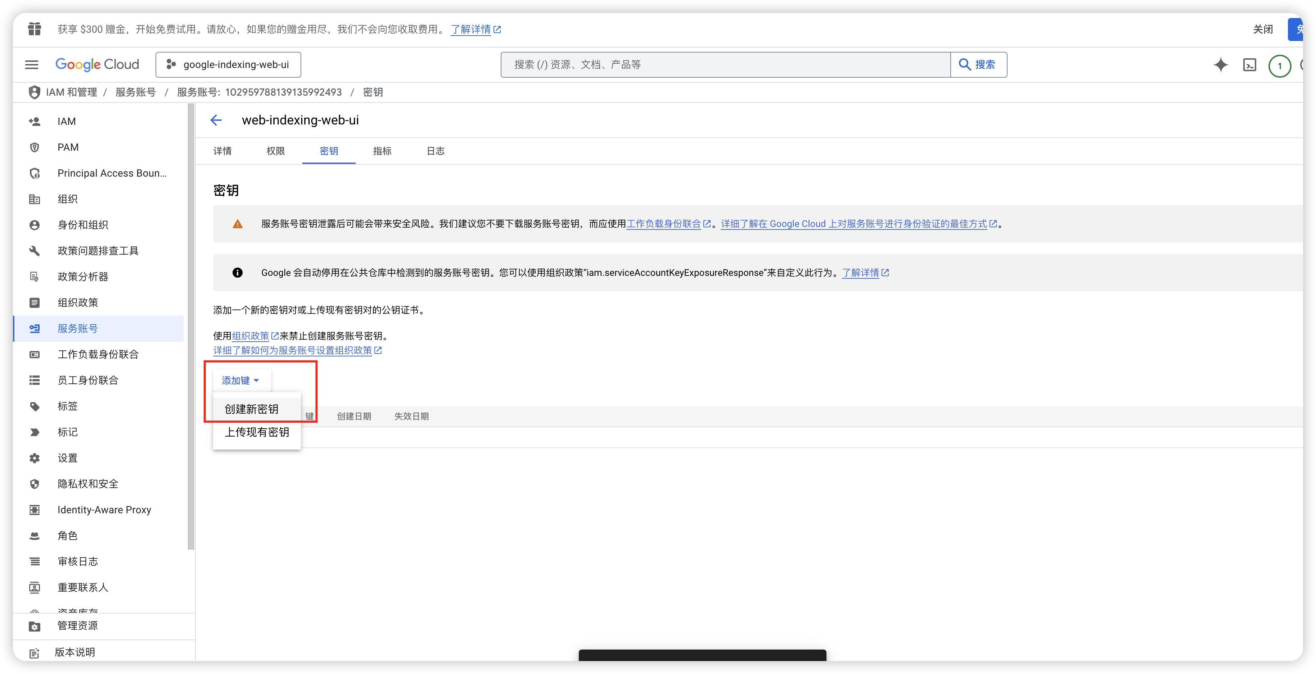This screenshot has width=1316, height=674.
Task: Open Principal Access Boundary sidebar item
Action: (x=98, y=173)
